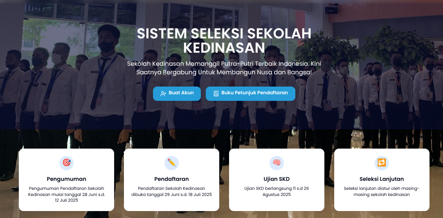Viewport: 443px width, 218px height.
Task: Create an account via Buat Akun label
Action: click(x=181, y=93)
